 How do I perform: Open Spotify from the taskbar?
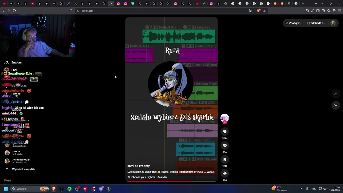tap(69, 189)
